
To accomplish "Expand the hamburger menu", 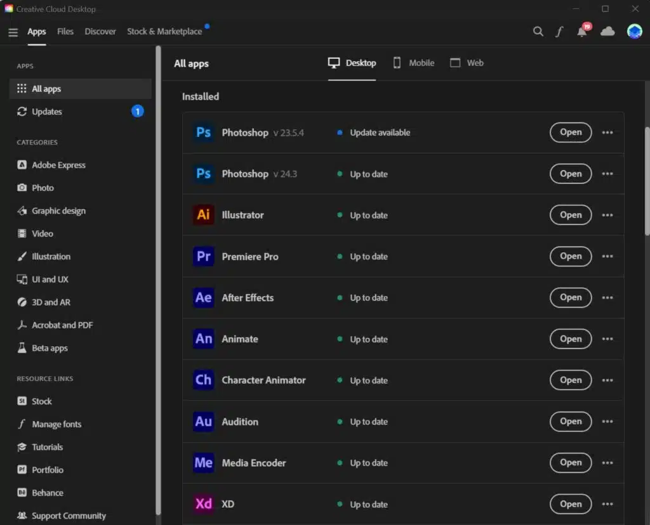I will click(x=13, y=32).
